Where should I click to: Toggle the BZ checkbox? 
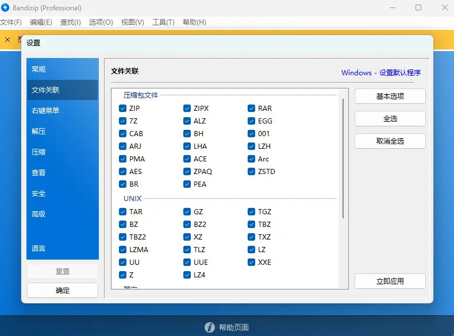pos(122,225)
